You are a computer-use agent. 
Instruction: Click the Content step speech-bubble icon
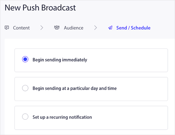(x=7, y=27)
